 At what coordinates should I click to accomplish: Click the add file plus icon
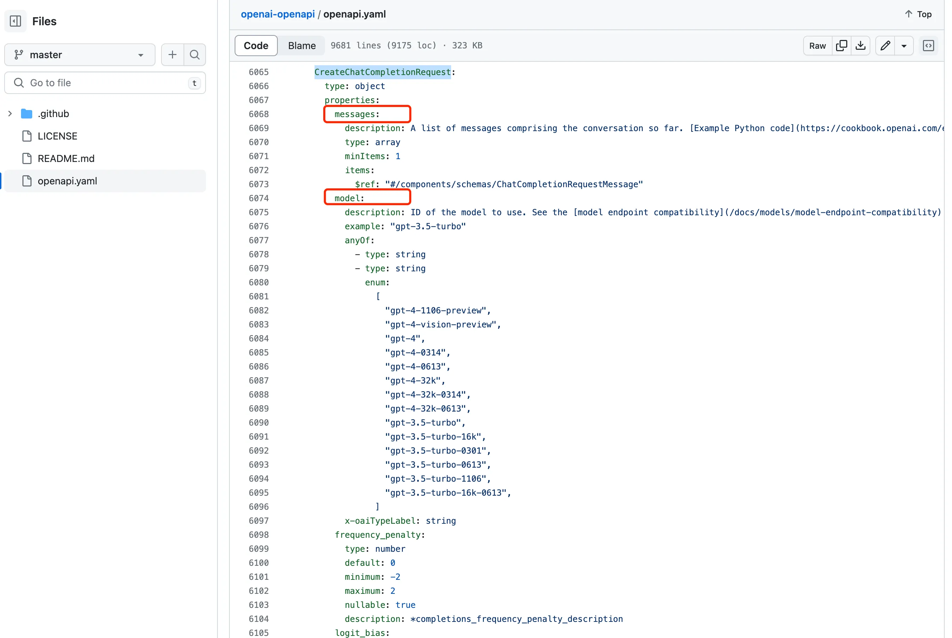click(x=172, y=55)
